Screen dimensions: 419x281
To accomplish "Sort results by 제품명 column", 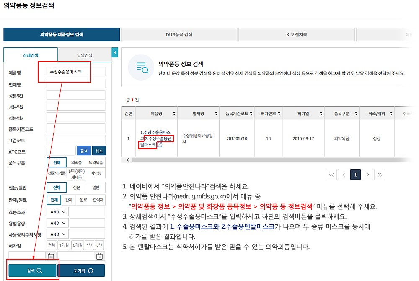I will 173,113.
